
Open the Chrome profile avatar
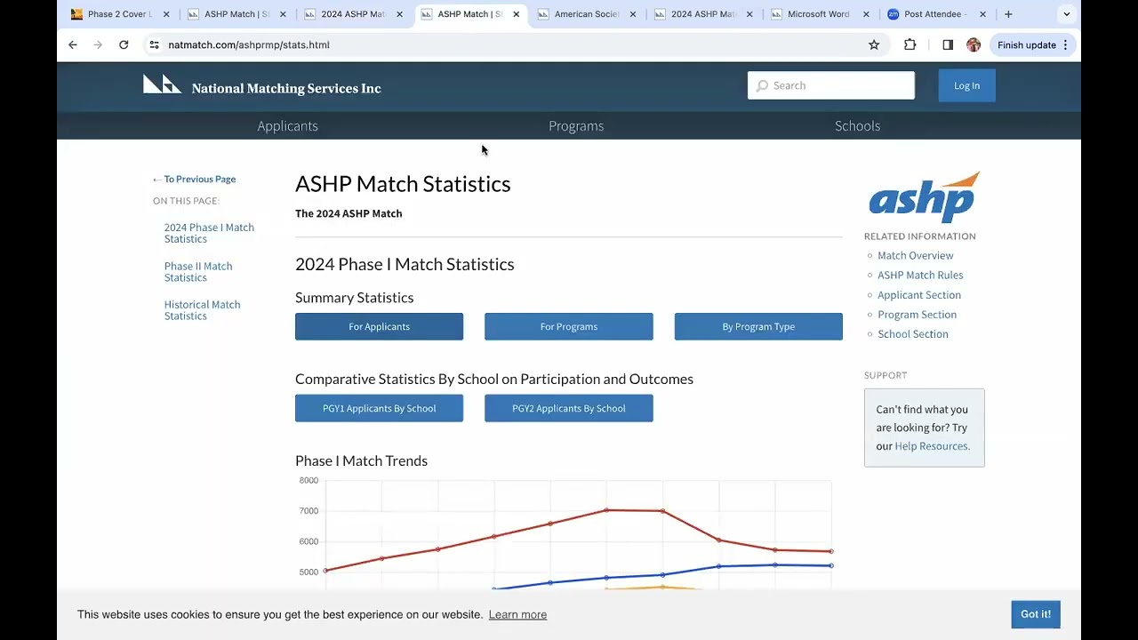tap(974, 44)
